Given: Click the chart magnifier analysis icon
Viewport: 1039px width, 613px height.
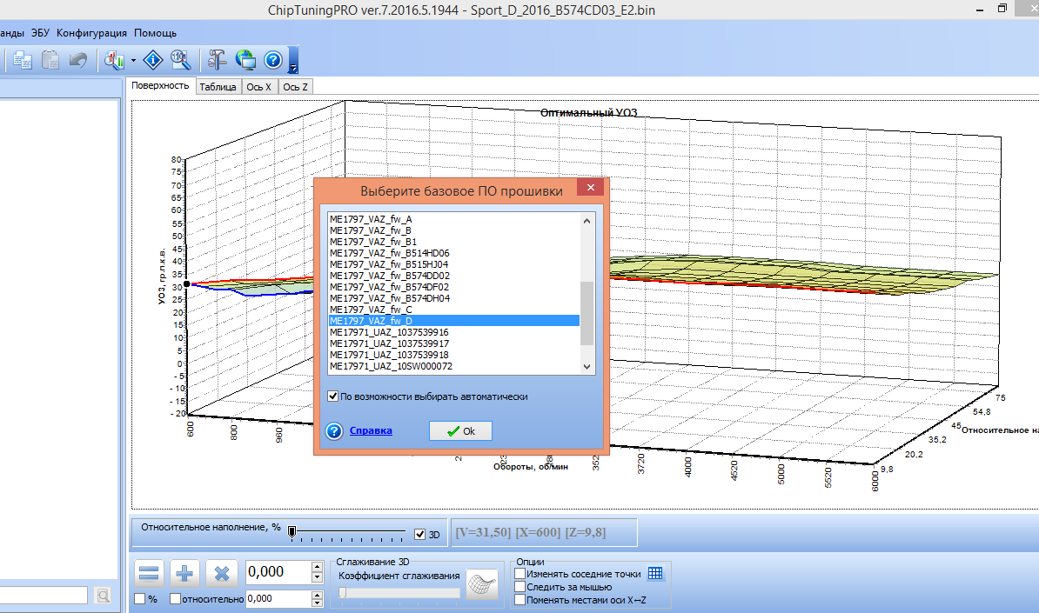Looking at the screenshot, I should tap(115, 60).
